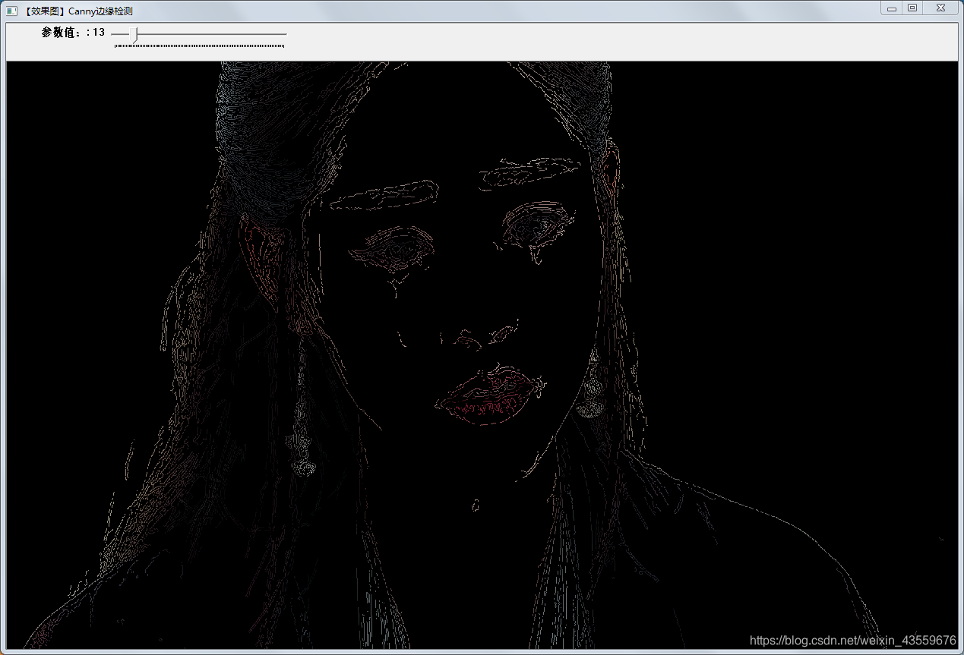Minimize the Canny edge detection window

891,8
